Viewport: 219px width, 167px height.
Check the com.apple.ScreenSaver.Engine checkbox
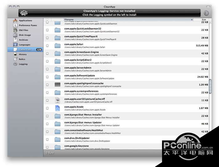(x=47, y=54)
